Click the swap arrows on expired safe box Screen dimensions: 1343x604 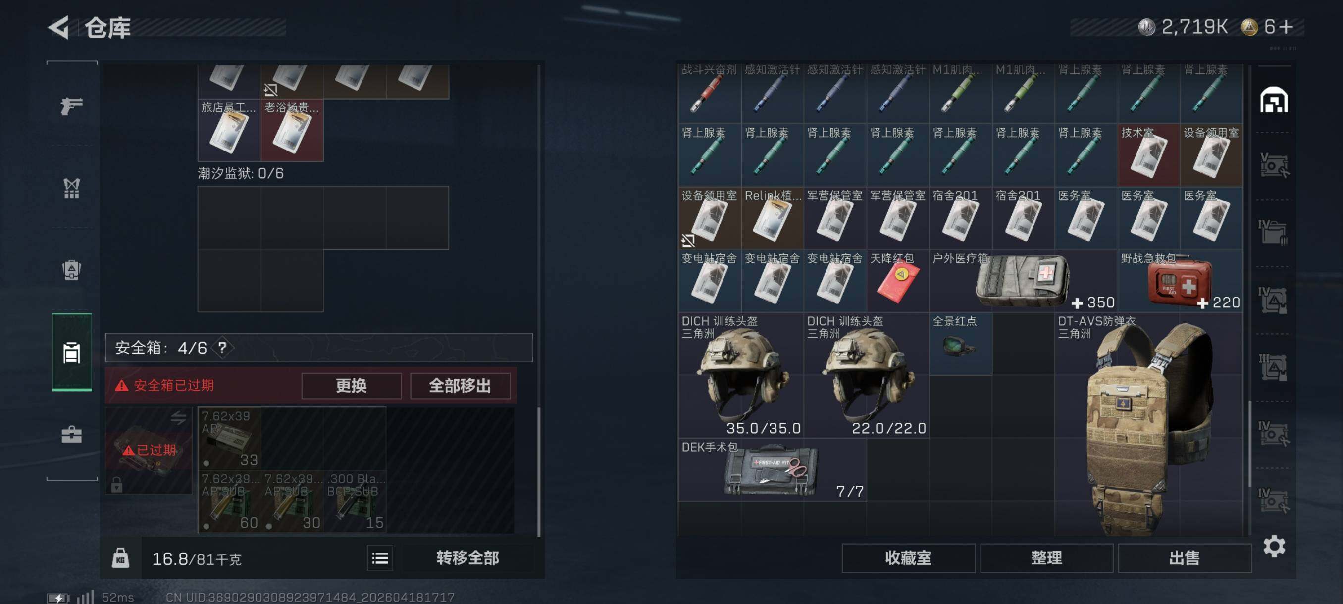(179, 417)
